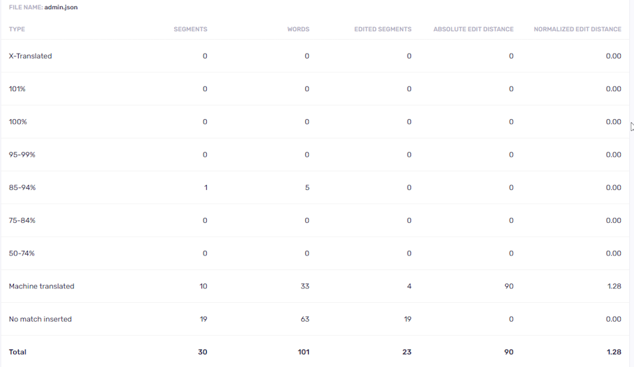634x367 pixels.
Task: Click the WORDS column header
Action: [298, 29]
